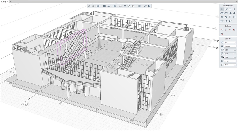Click the Redo arrow in top toolbar
The width and height of the screenshot is (238, 131).
(x=93, y=6)
